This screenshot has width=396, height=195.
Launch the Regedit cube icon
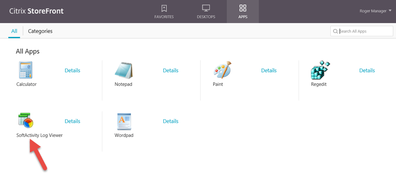(x=320, y=70)
